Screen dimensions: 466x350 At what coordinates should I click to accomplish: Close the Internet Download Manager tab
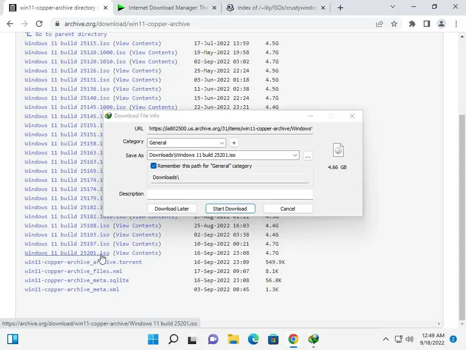pos(214,8)
